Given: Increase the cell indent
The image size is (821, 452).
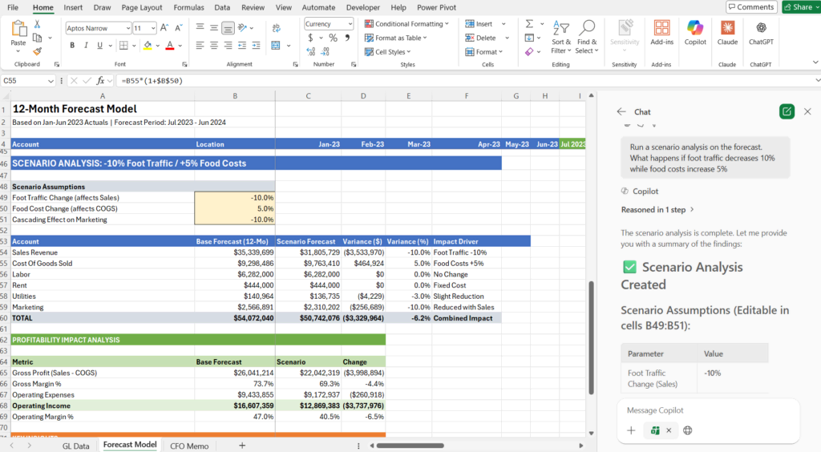Looking at the screenshot, I should click(256, 46).
